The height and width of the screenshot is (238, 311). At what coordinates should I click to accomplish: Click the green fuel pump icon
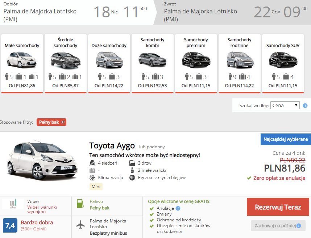80,204
